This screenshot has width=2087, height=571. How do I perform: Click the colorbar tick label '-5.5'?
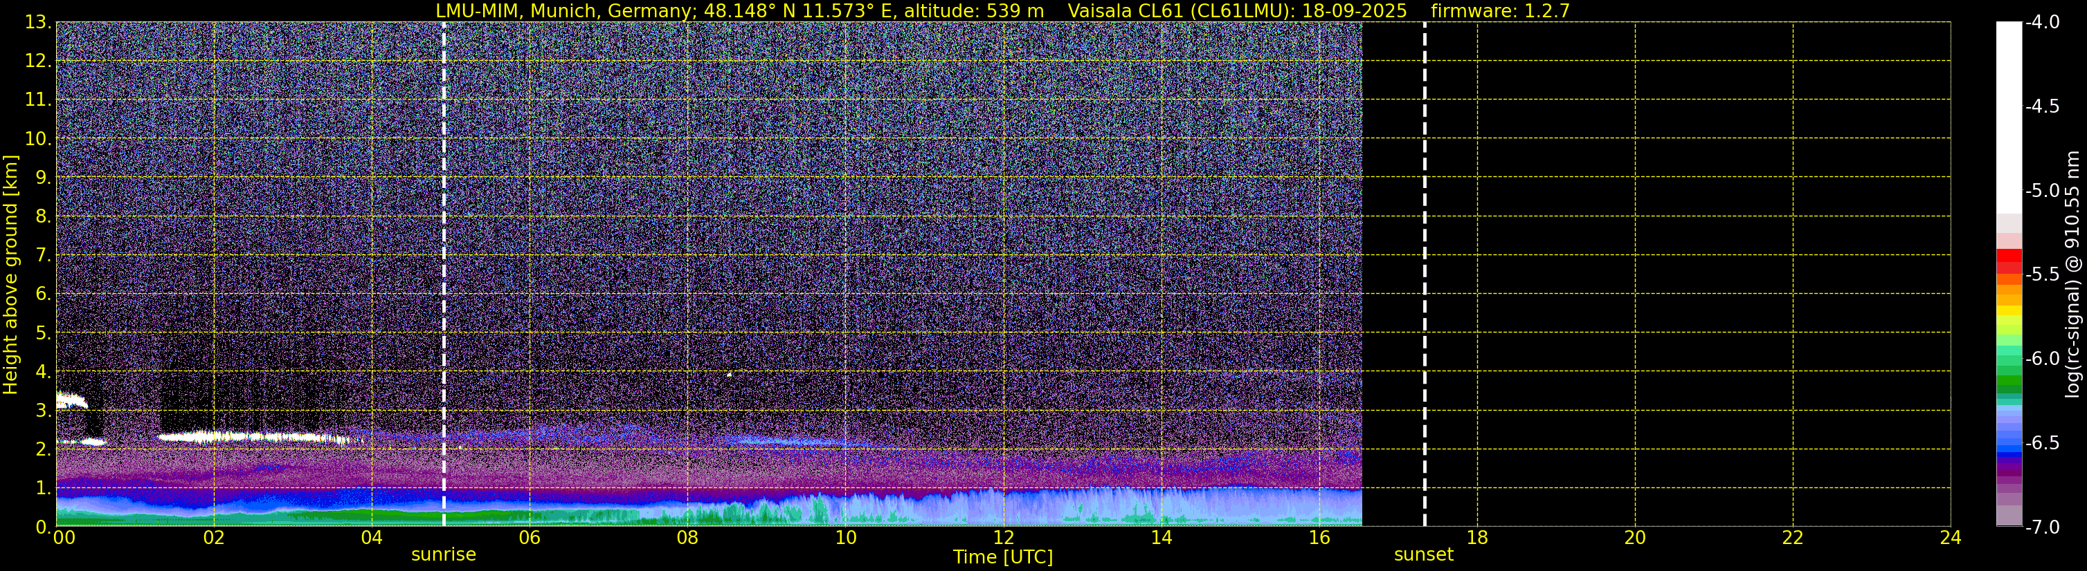click(2043, 275)
